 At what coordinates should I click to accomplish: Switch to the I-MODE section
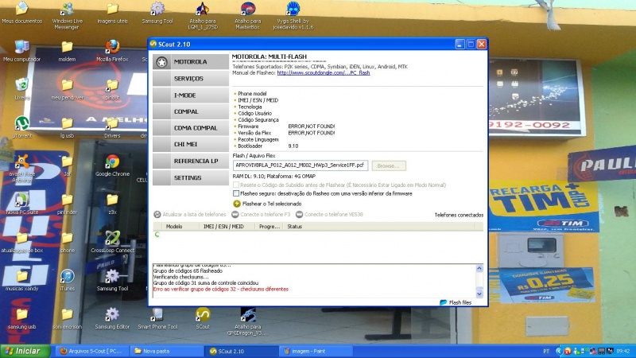pos(191,95)
